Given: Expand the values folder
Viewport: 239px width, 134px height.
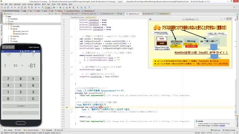Looking at the screenshot, I should 9,41.
